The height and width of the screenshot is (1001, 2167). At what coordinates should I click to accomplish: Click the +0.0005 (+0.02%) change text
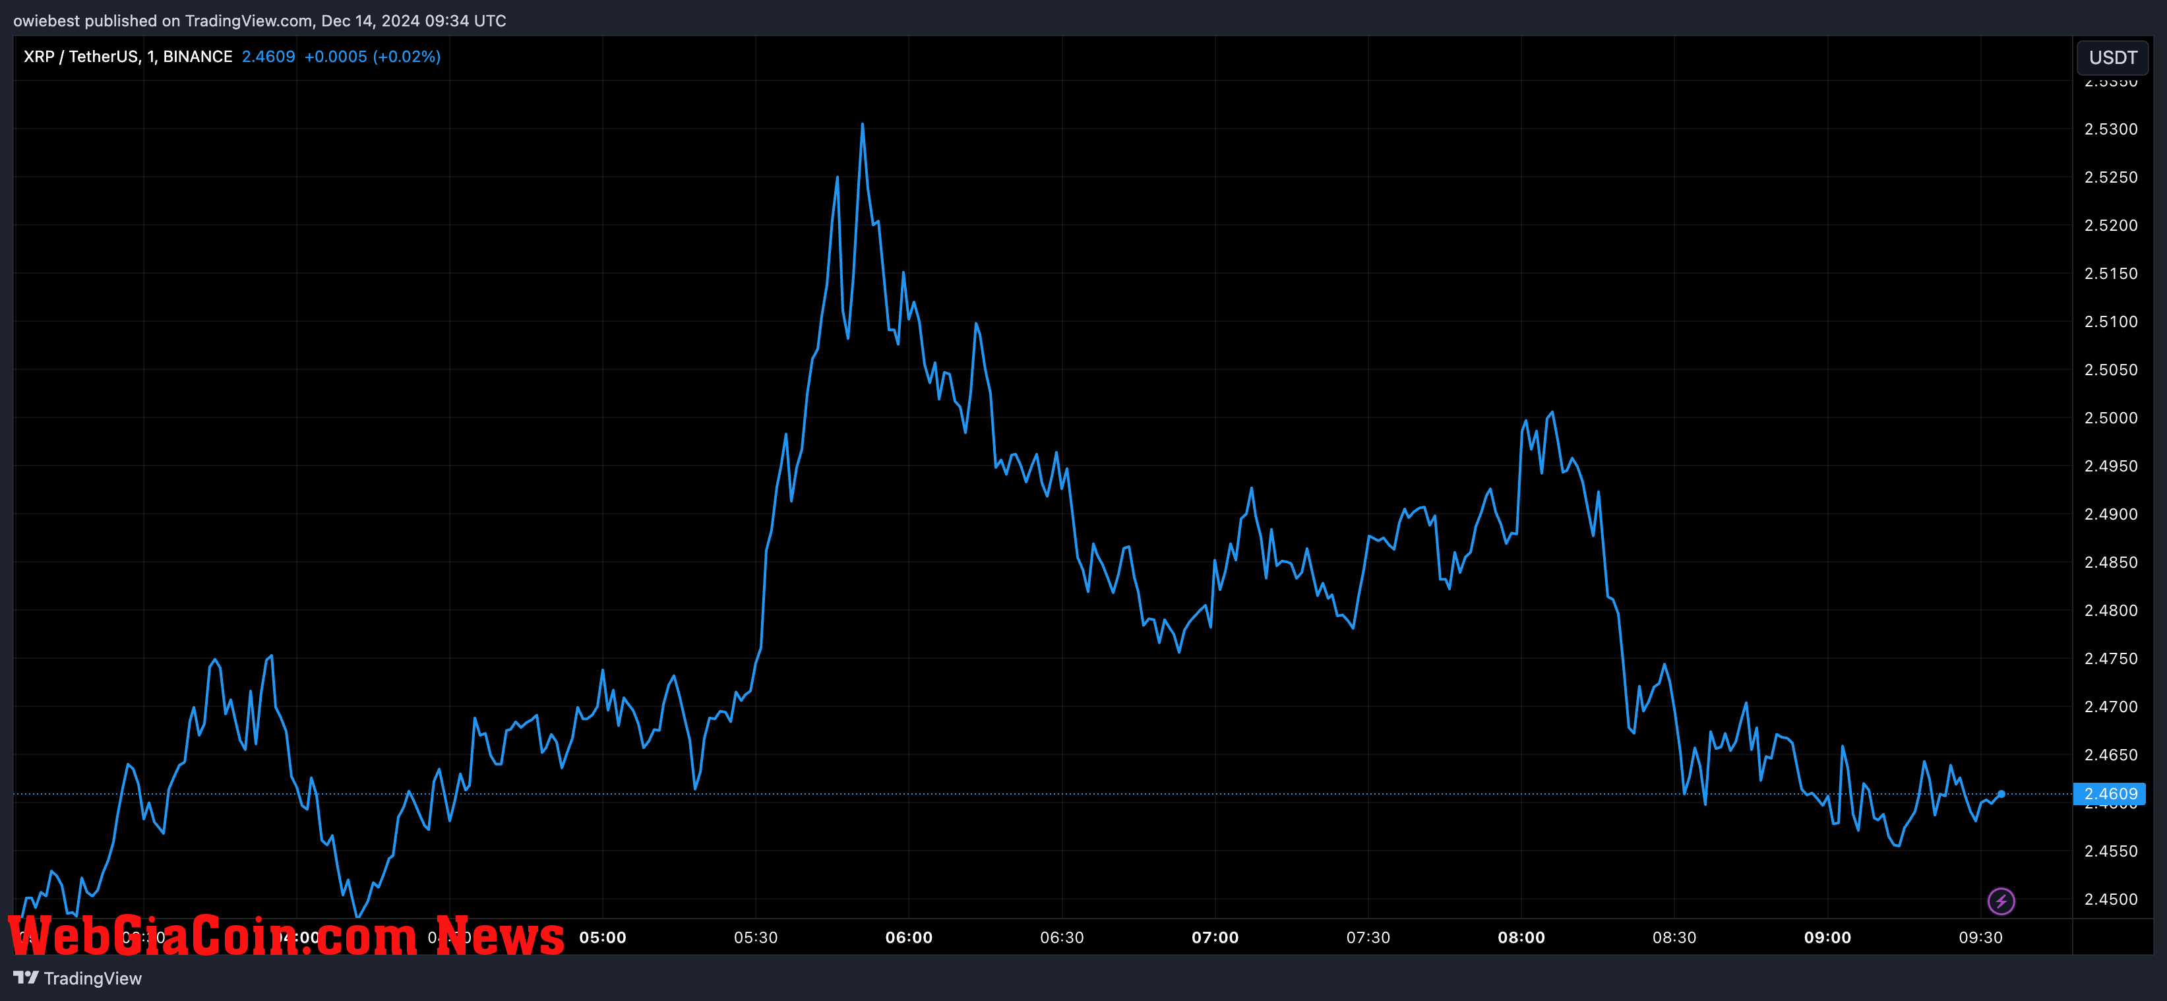click(x=373, y=56)
